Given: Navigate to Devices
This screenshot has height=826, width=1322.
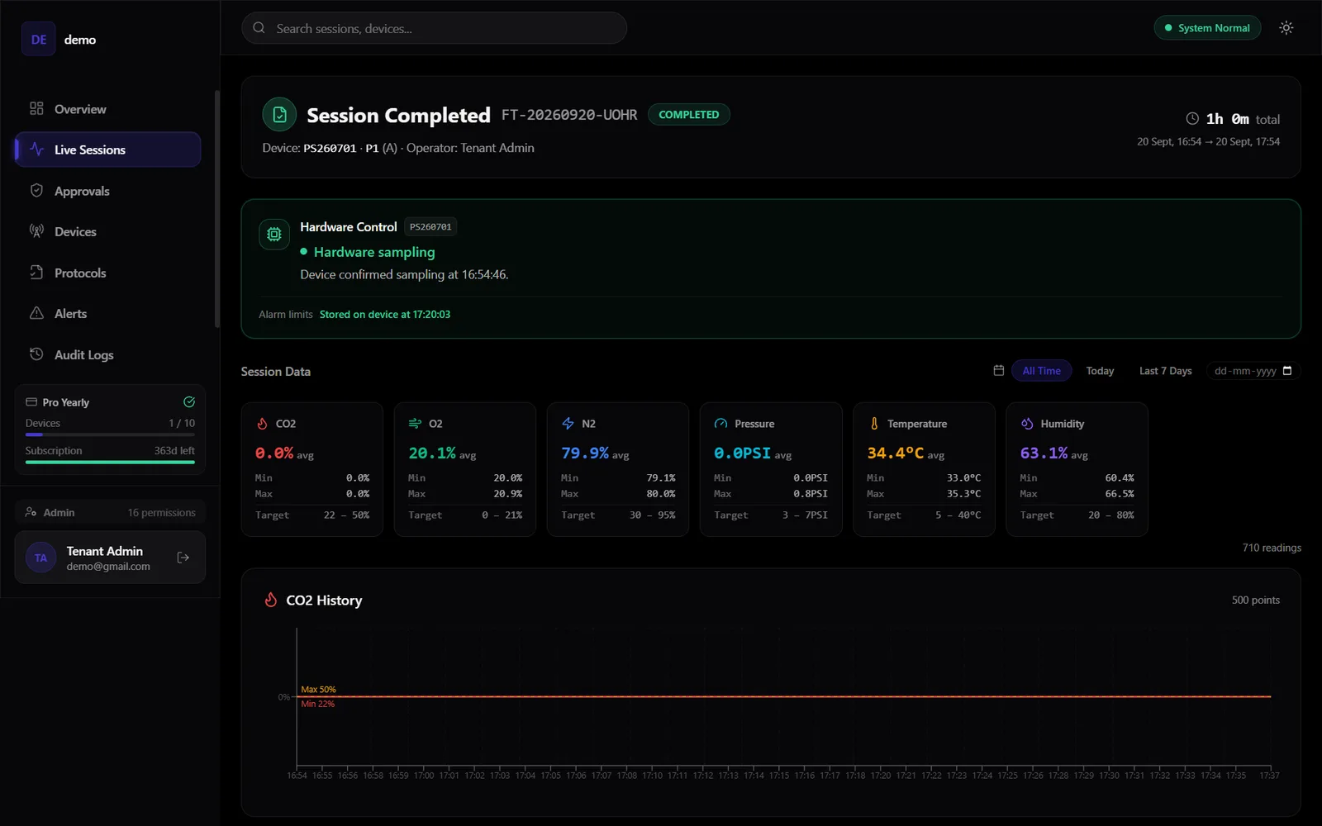Looking at the screenshot, I should [x=107, y=232].
